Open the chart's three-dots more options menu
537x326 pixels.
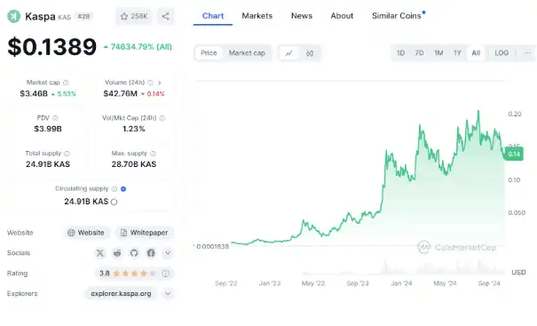click(x=527, y=53)
